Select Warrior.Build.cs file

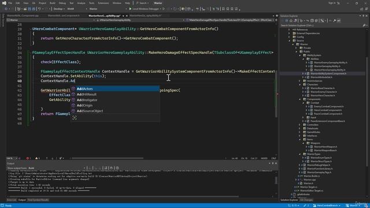(312, 176)
